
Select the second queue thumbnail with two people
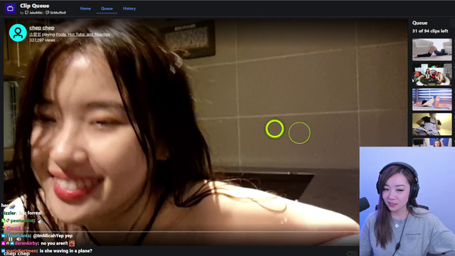432,75
